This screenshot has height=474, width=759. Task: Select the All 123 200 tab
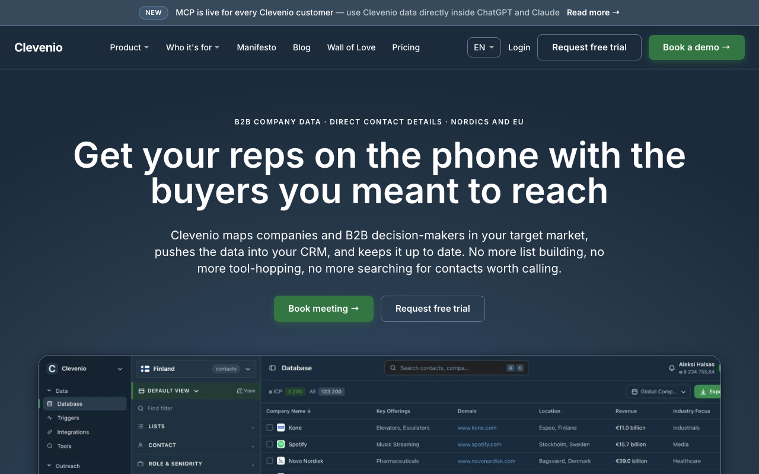[327, 392]
